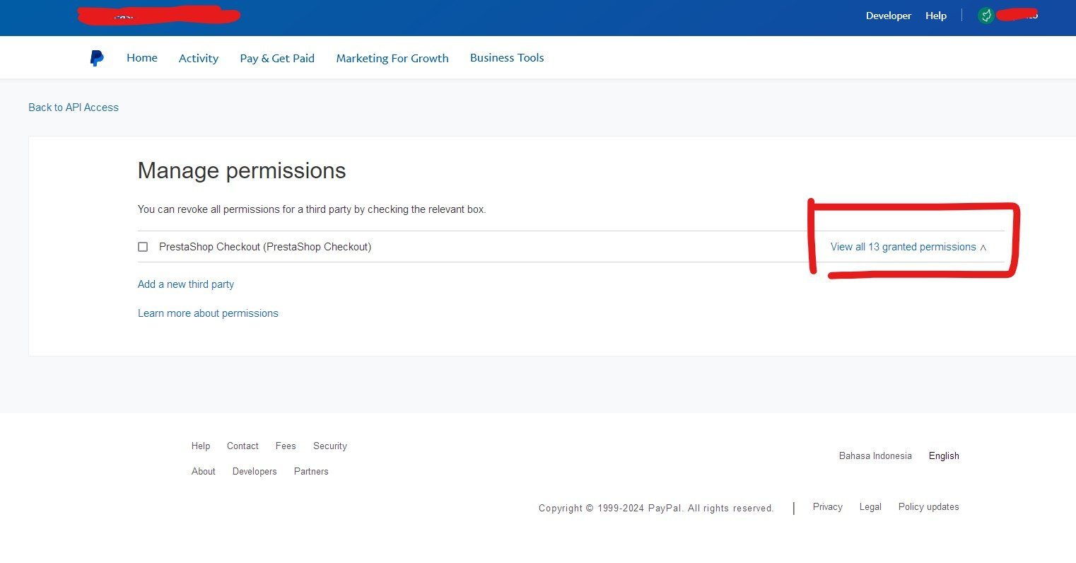1076x563 pixels.
Task: Open Pay & Get Paid menu
Action: coord(277,58)
